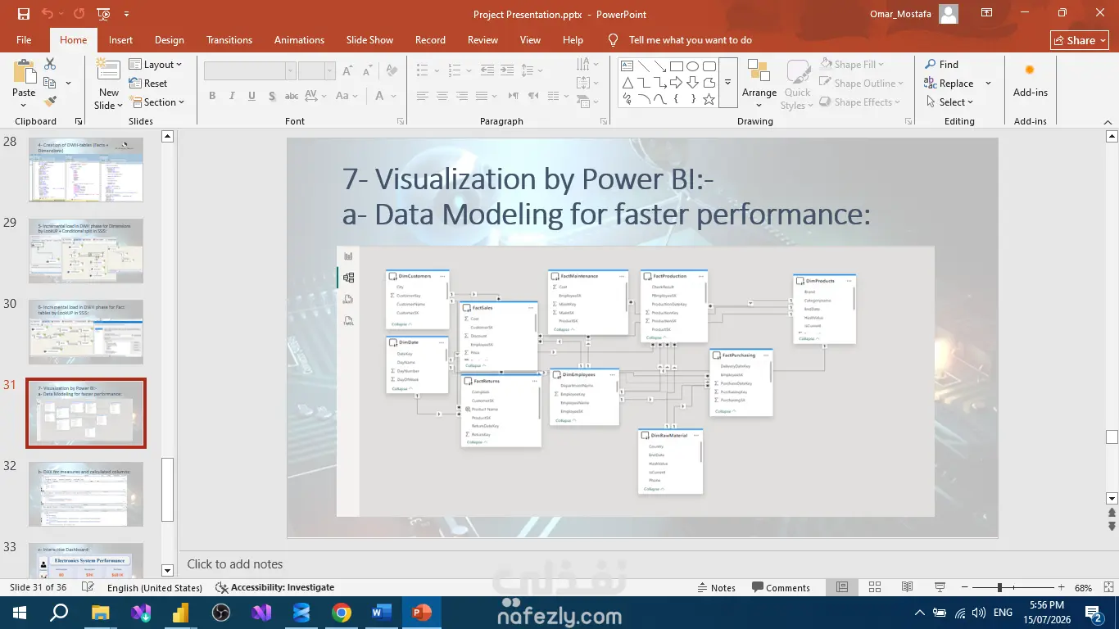Click the Reset slide button
The width and height of the screenshot is (1119, 629).
tap(148, 84)
